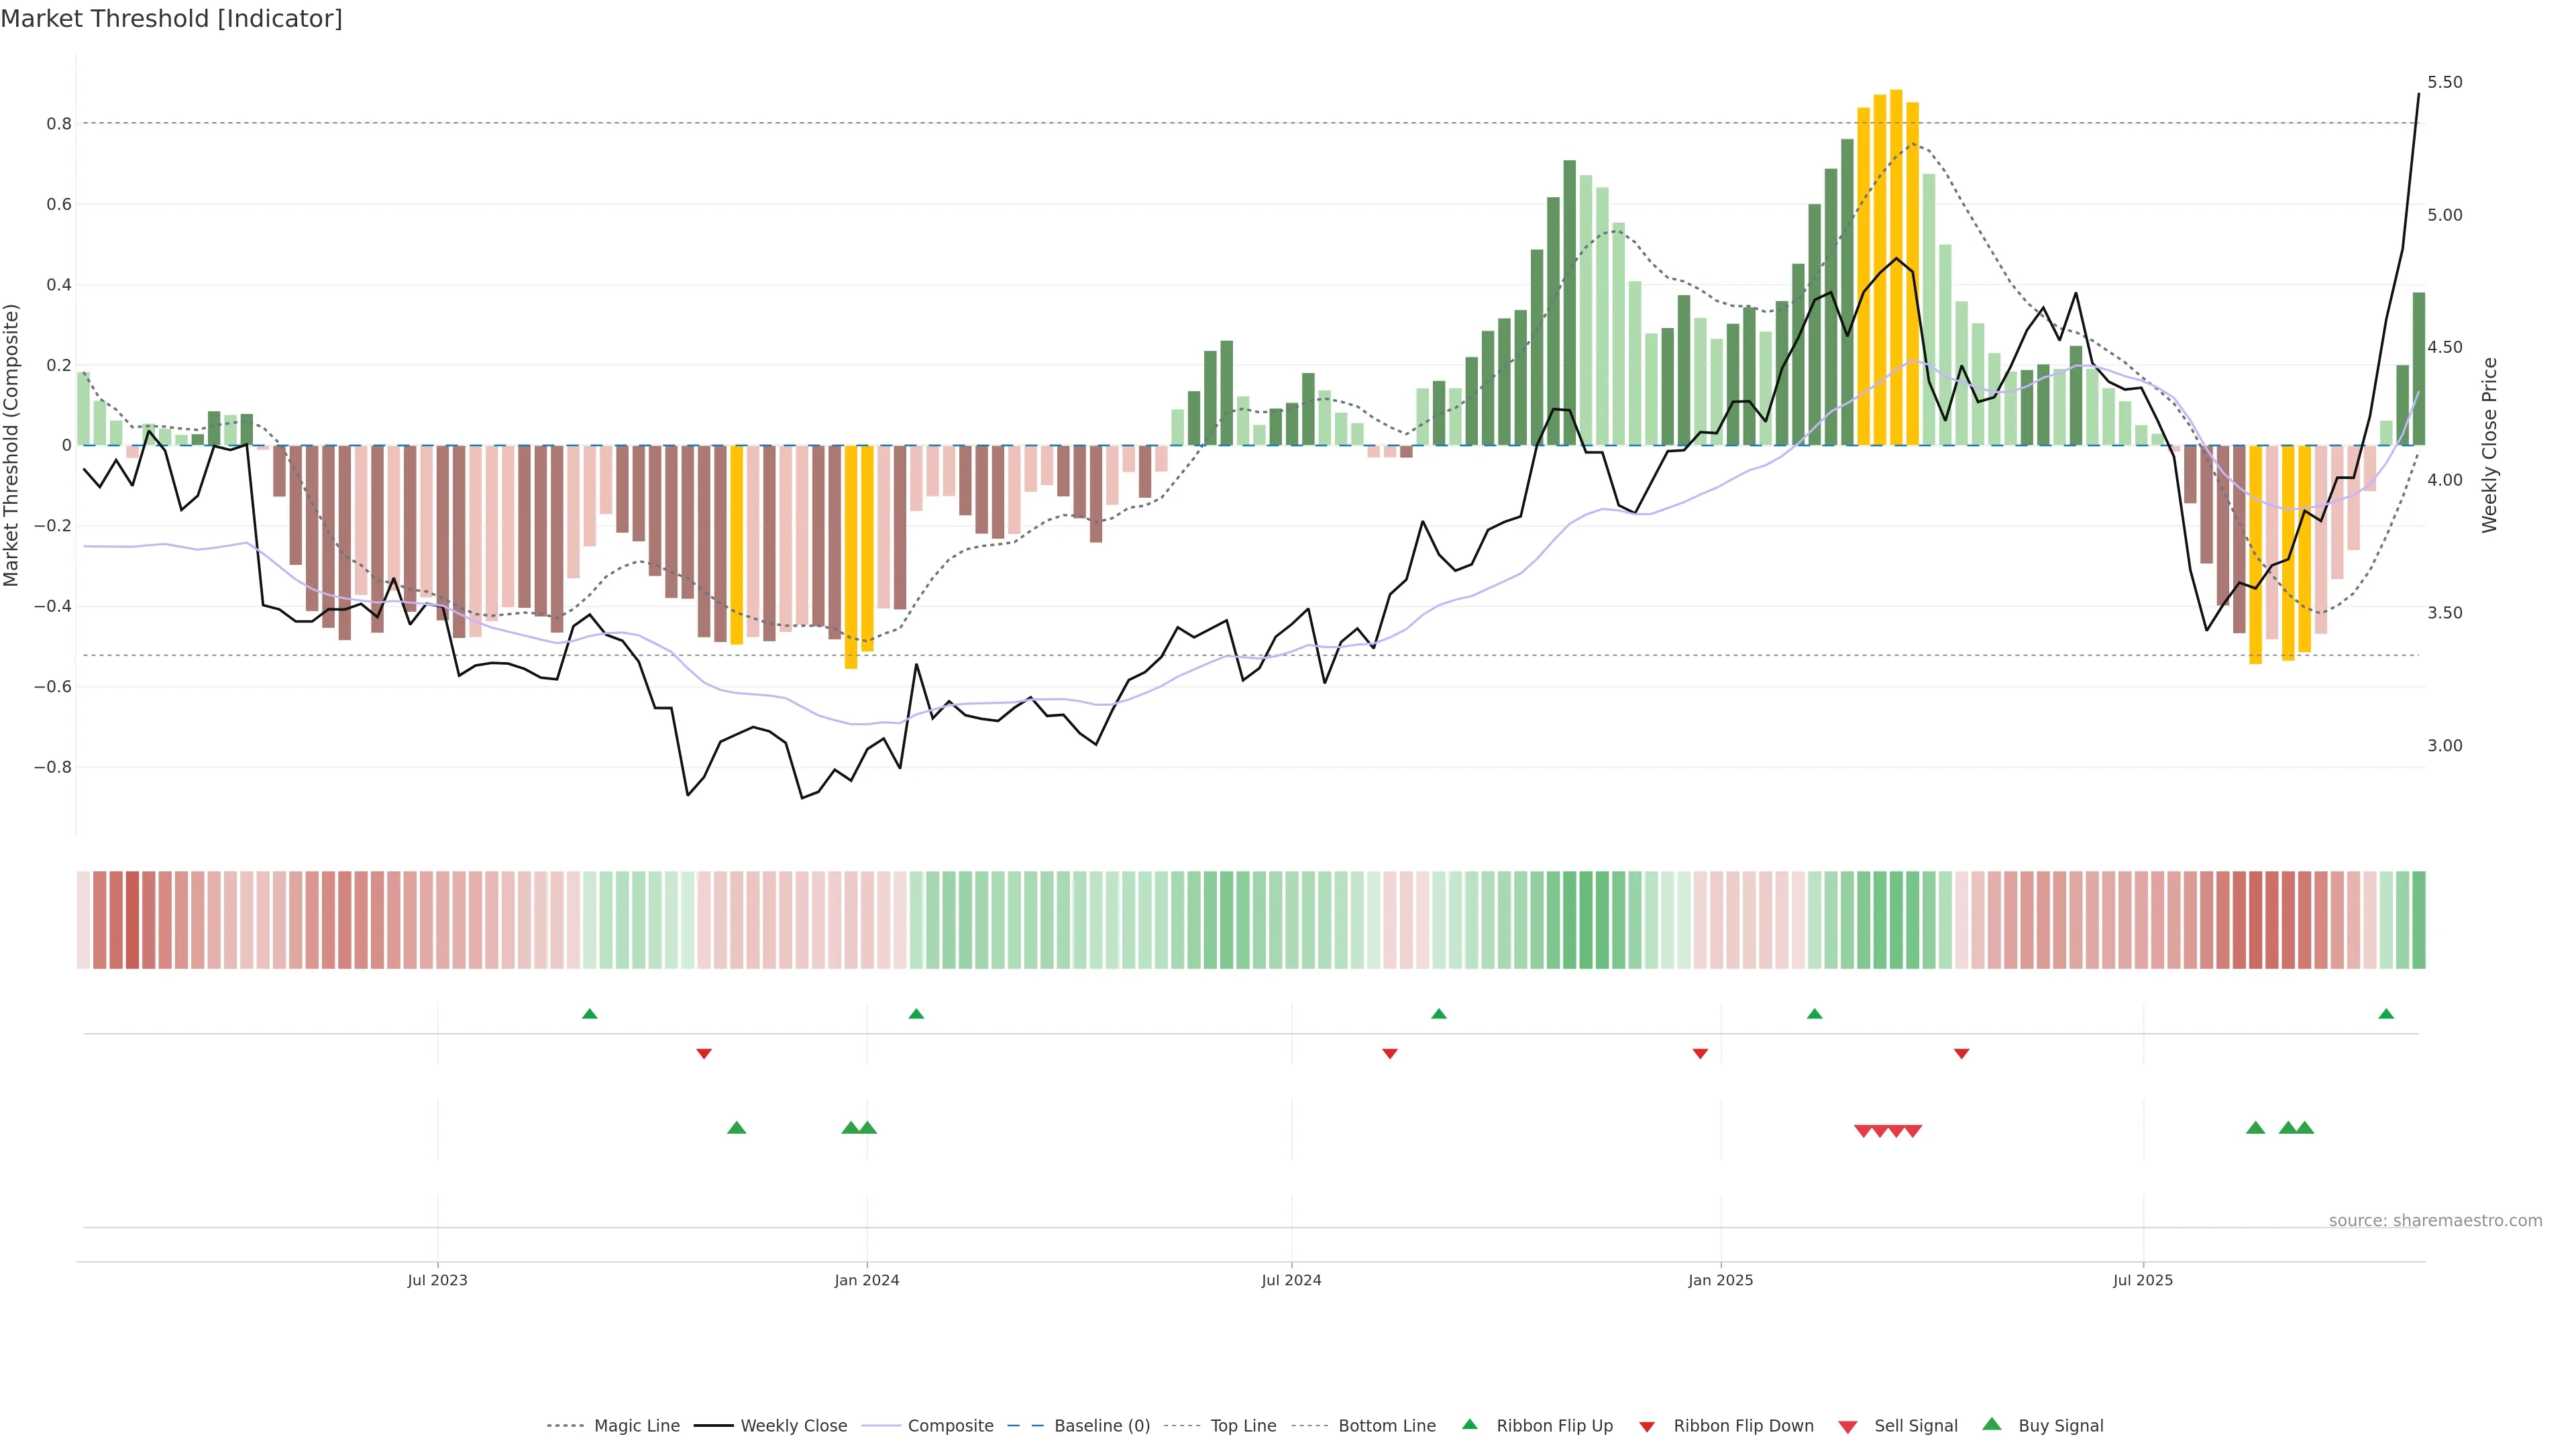Image resolution: width=2576 pixels, height=1449 pixels.
Task: Hide the Top Line legend entry
Action: tap(1243, 1426)
